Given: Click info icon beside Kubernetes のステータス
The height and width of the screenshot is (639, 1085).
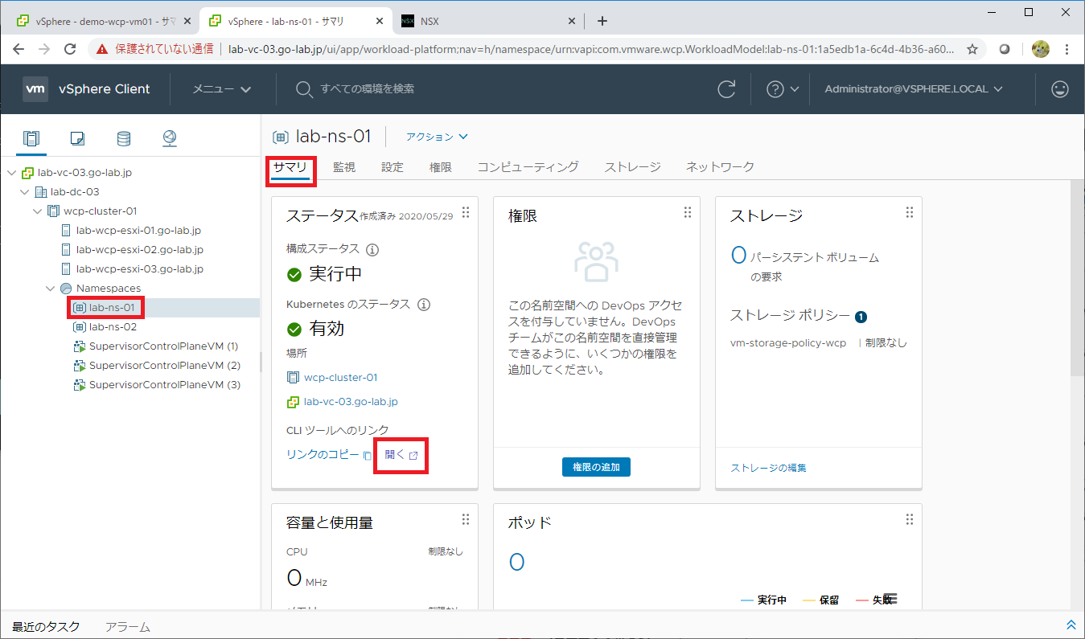Looking at the screenshot, I should pos(424,305).
